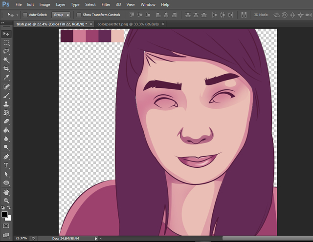Image resolution: width=313 pixels, height=242 pixels.
Task: Toggle Show Transform Controls checkbox
Action: click(x=79, y=15)
